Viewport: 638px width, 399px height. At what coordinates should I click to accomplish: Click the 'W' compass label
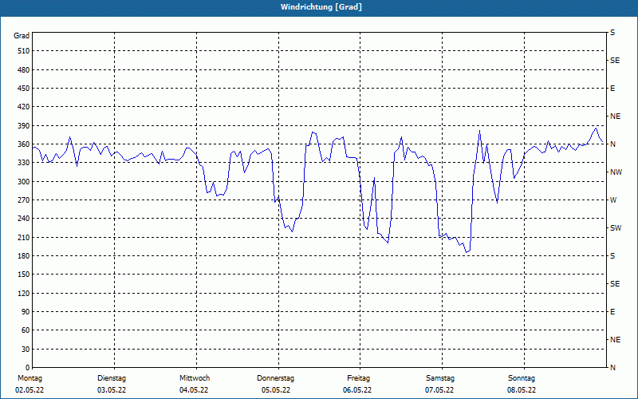tap(613, 200)
